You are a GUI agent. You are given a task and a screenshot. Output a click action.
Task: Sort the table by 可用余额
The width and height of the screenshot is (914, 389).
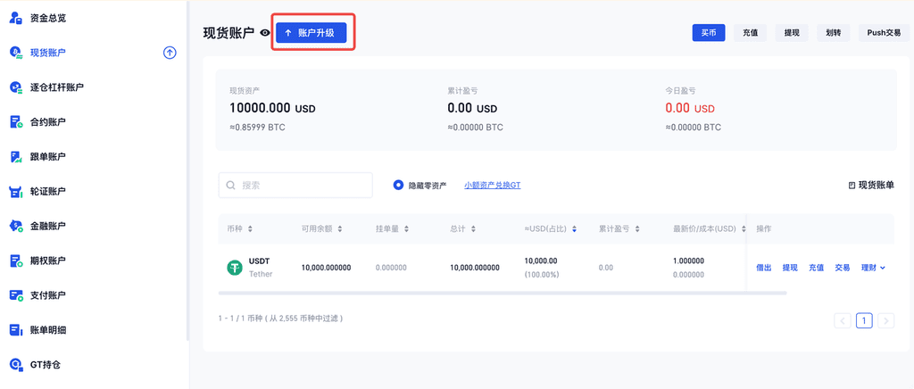coord(340,229)
